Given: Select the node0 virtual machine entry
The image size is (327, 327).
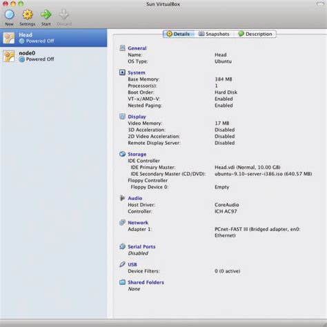Looking at the screenshot, I should point(53,56).
